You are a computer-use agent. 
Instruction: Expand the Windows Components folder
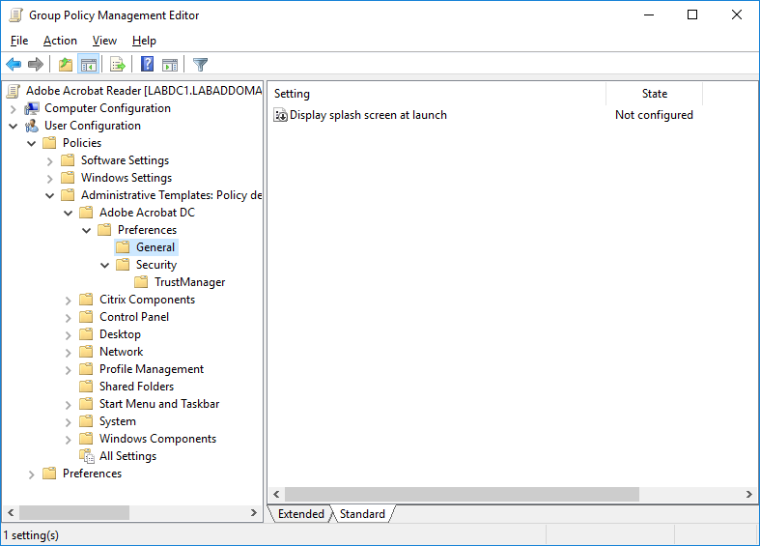point(68,440)
